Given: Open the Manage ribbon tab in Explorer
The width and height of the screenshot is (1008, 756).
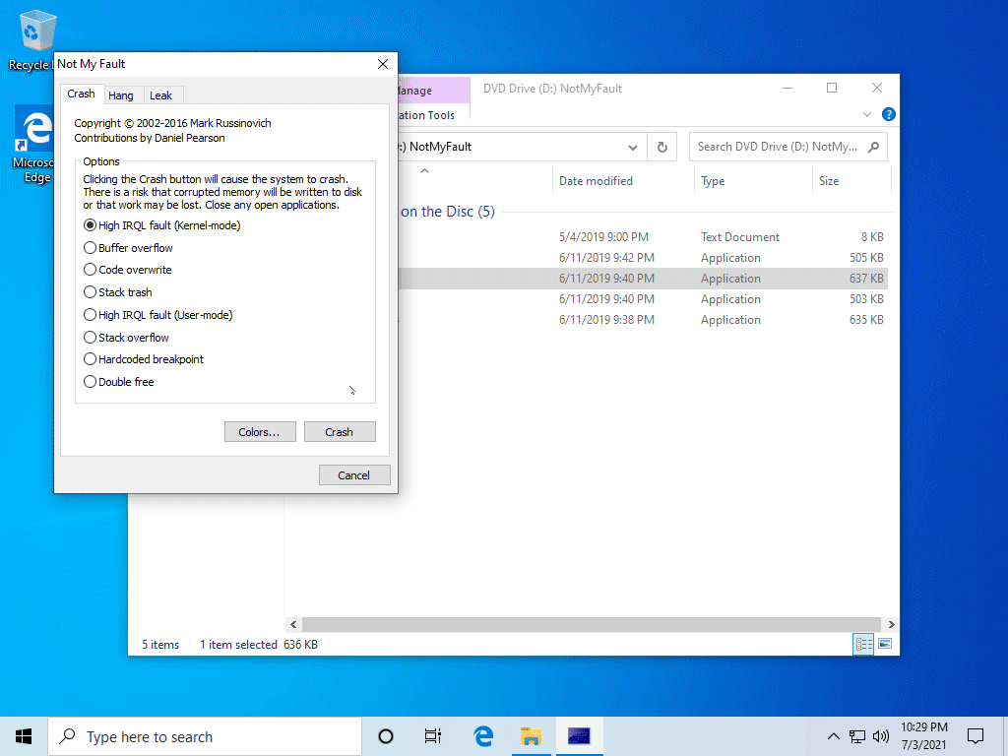Looking at the screenshot, I should [x=434, y=90].
